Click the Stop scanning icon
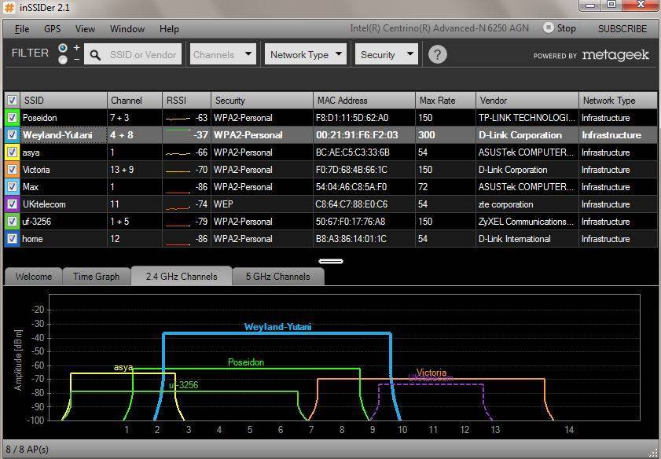Screen dimensions: 661x459 (x=549, y=28)
